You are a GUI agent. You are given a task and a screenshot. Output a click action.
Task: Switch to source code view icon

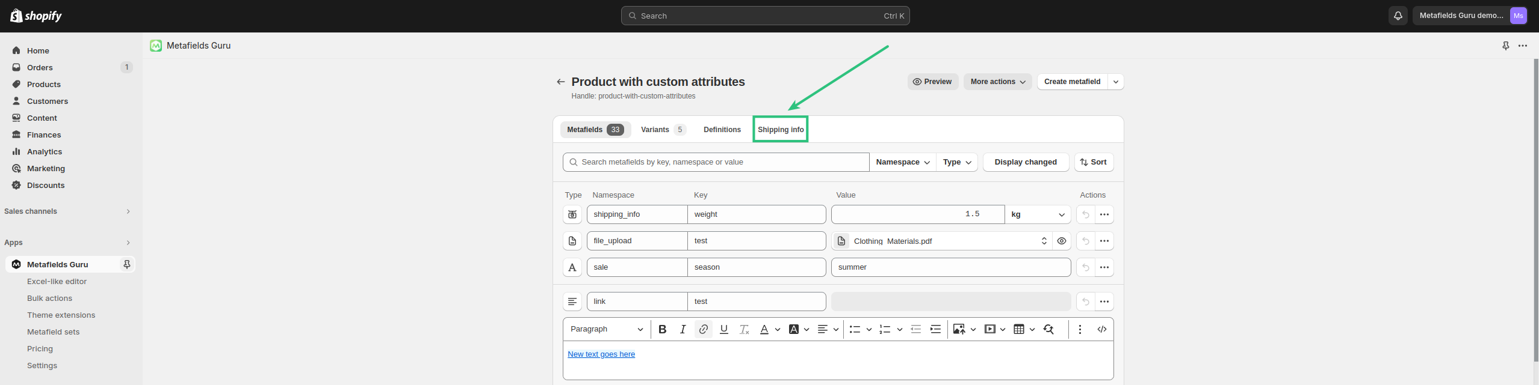(1101, 329)
